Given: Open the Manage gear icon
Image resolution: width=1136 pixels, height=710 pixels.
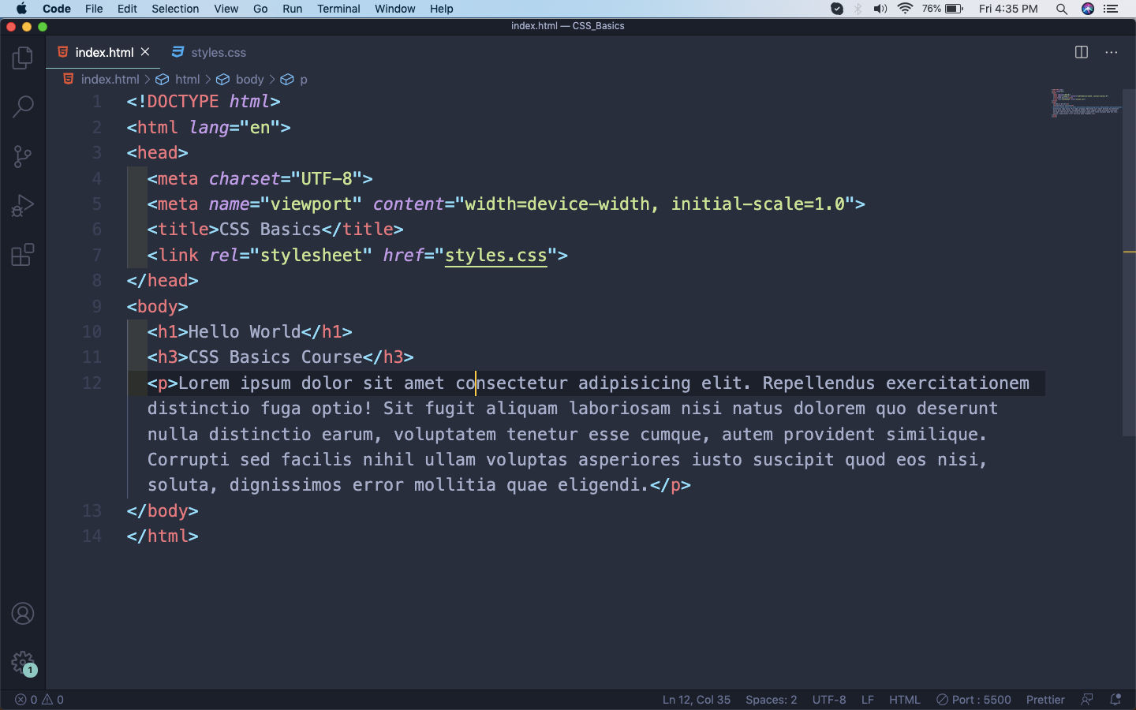Looking at the screenshot, I should (x=23, y=663).
